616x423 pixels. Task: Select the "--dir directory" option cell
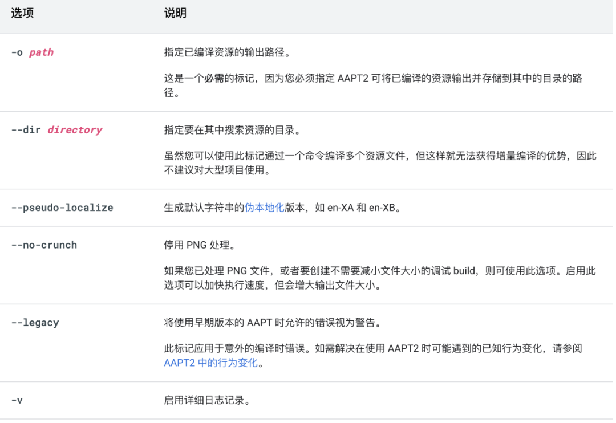point(57,130)
